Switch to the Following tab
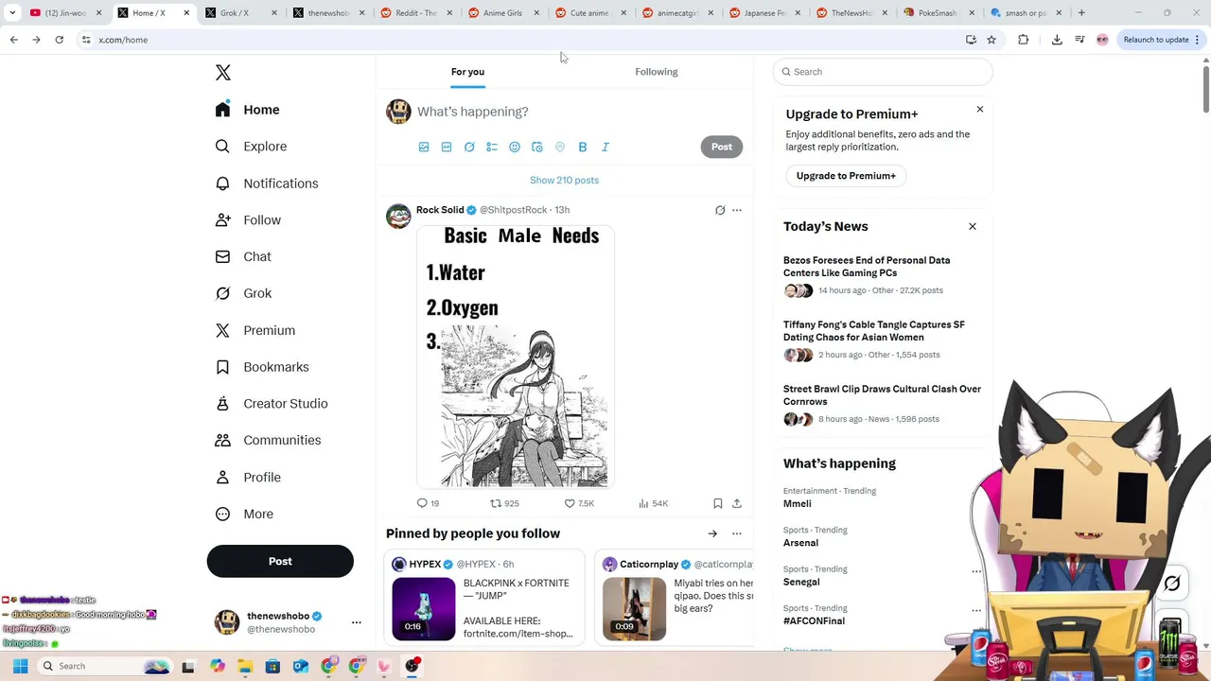The width and height of the screenshot is (1211, 681). pyautogui.click(x=657, y=72)
